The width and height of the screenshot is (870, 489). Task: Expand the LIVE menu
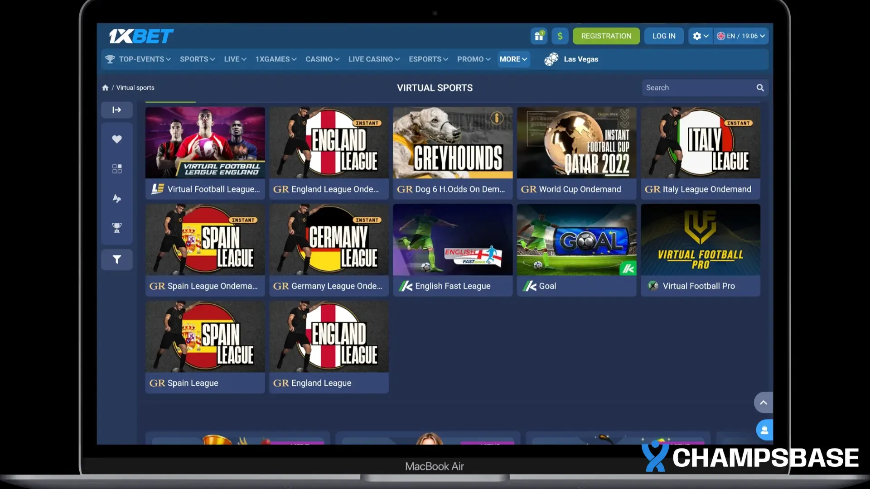[x=235, y=59]
